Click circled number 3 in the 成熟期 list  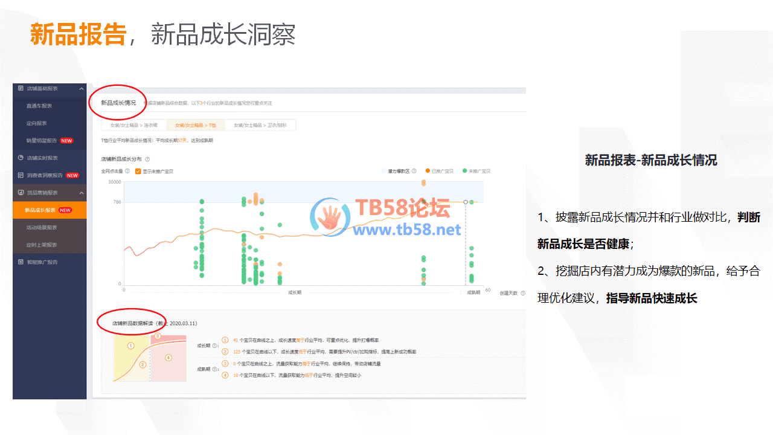click(x=225, y=364)
